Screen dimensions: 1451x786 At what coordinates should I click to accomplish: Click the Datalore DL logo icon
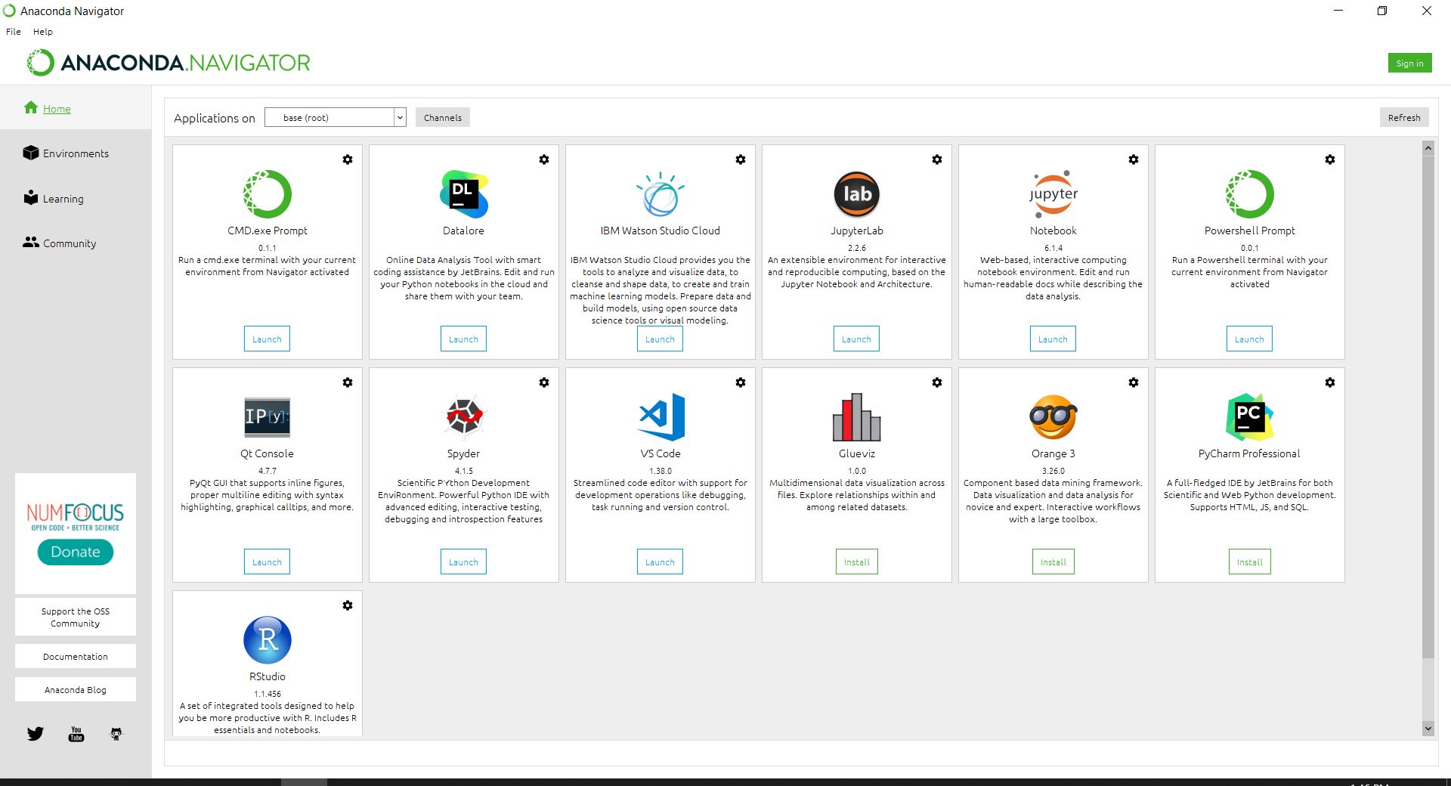(464, 194)
